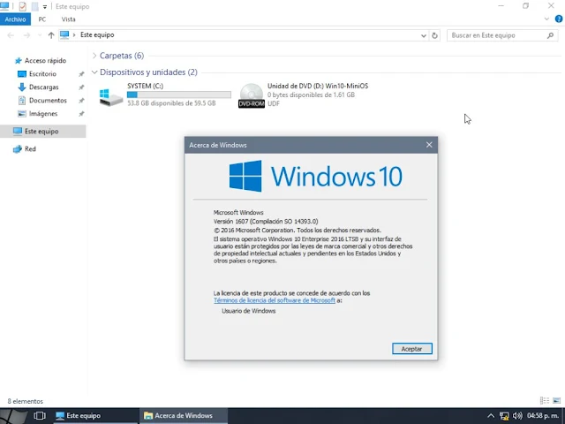Viewport: 565px width, 424px height.
Task: Refresh the Este equipo view
Action: (x=434, y=35)
